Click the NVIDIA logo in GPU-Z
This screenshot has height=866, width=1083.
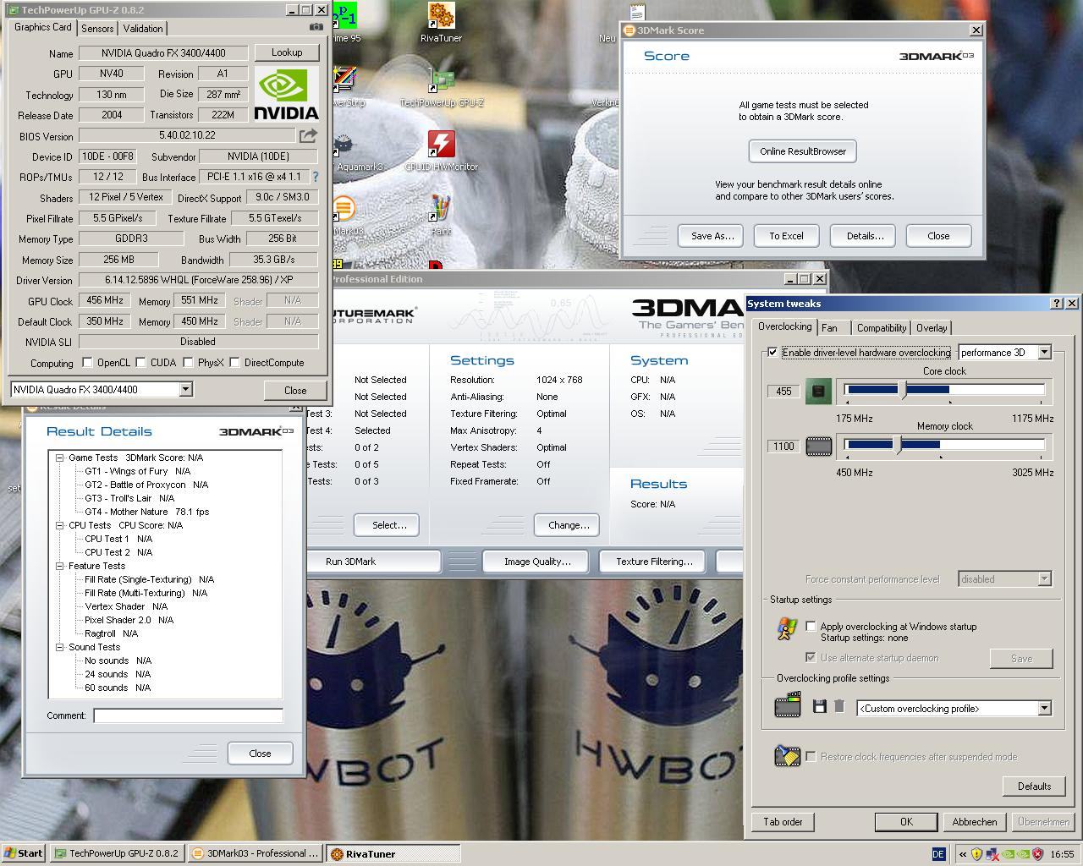coord(286,95)
